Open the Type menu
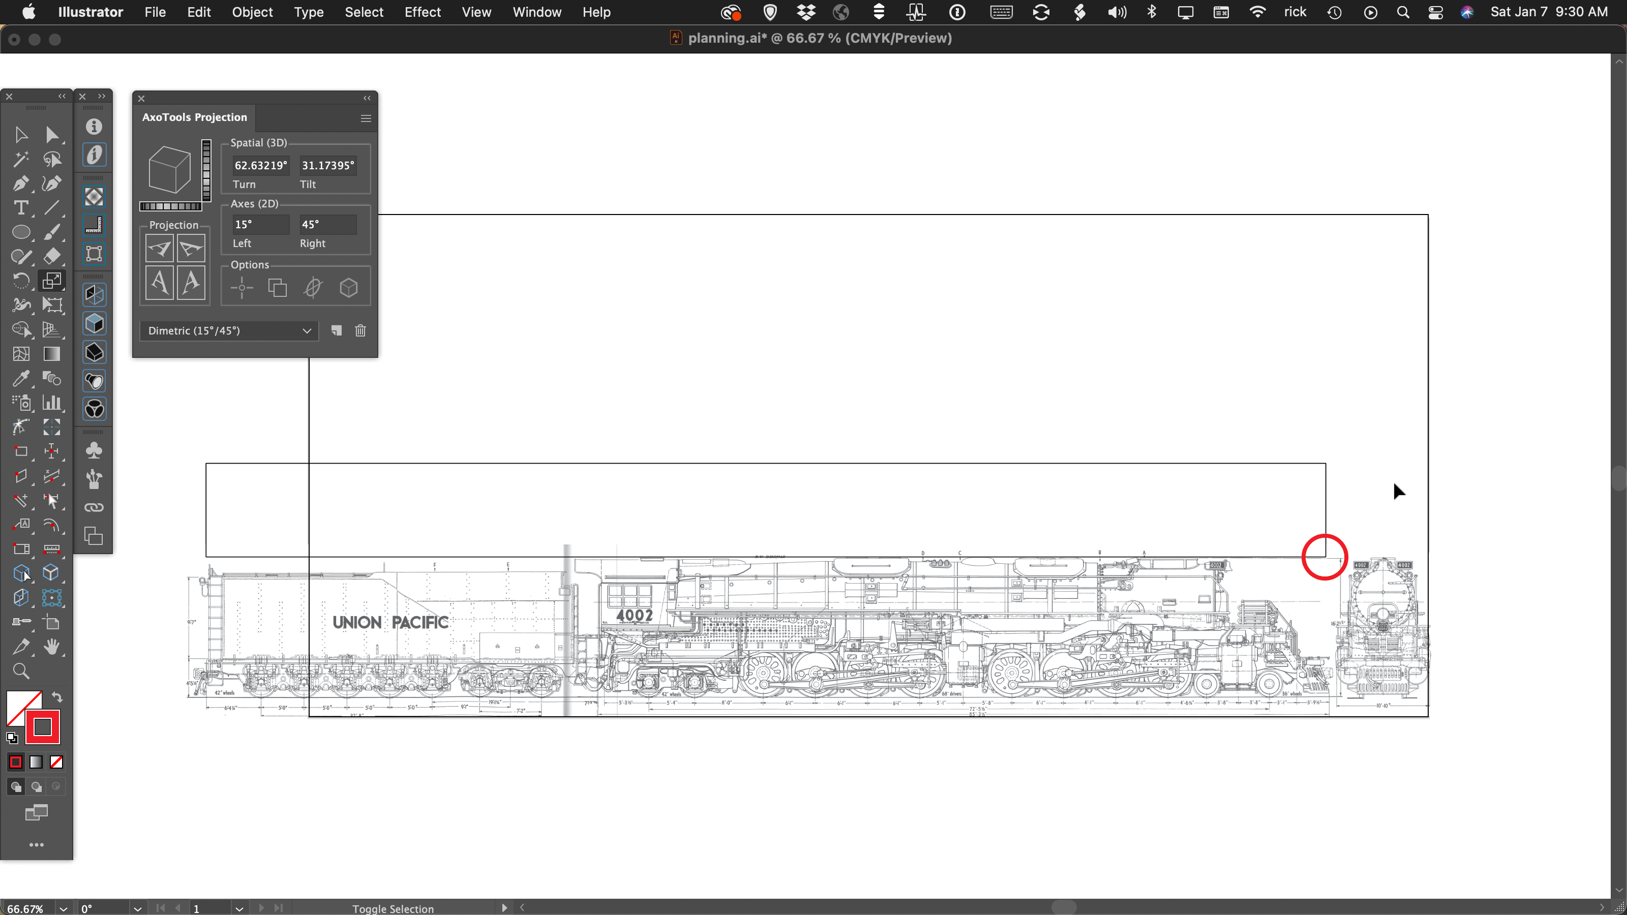Viewport: 1627px width, 915px height. pos(308,12)
